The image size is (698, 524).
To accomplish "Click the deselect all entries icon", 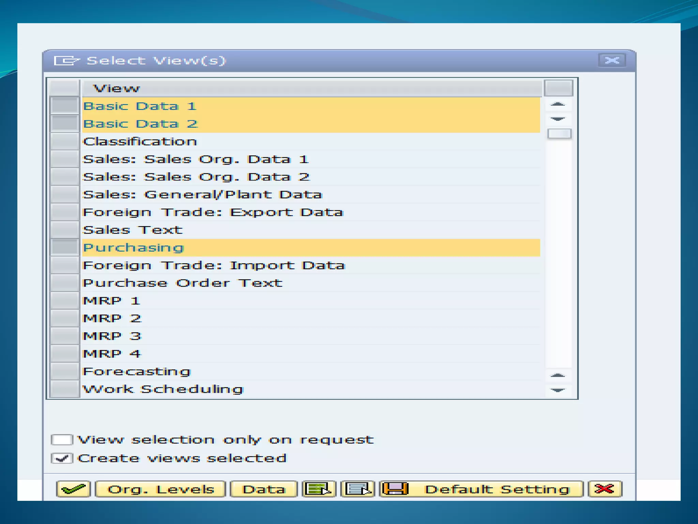I will point(358,489).
